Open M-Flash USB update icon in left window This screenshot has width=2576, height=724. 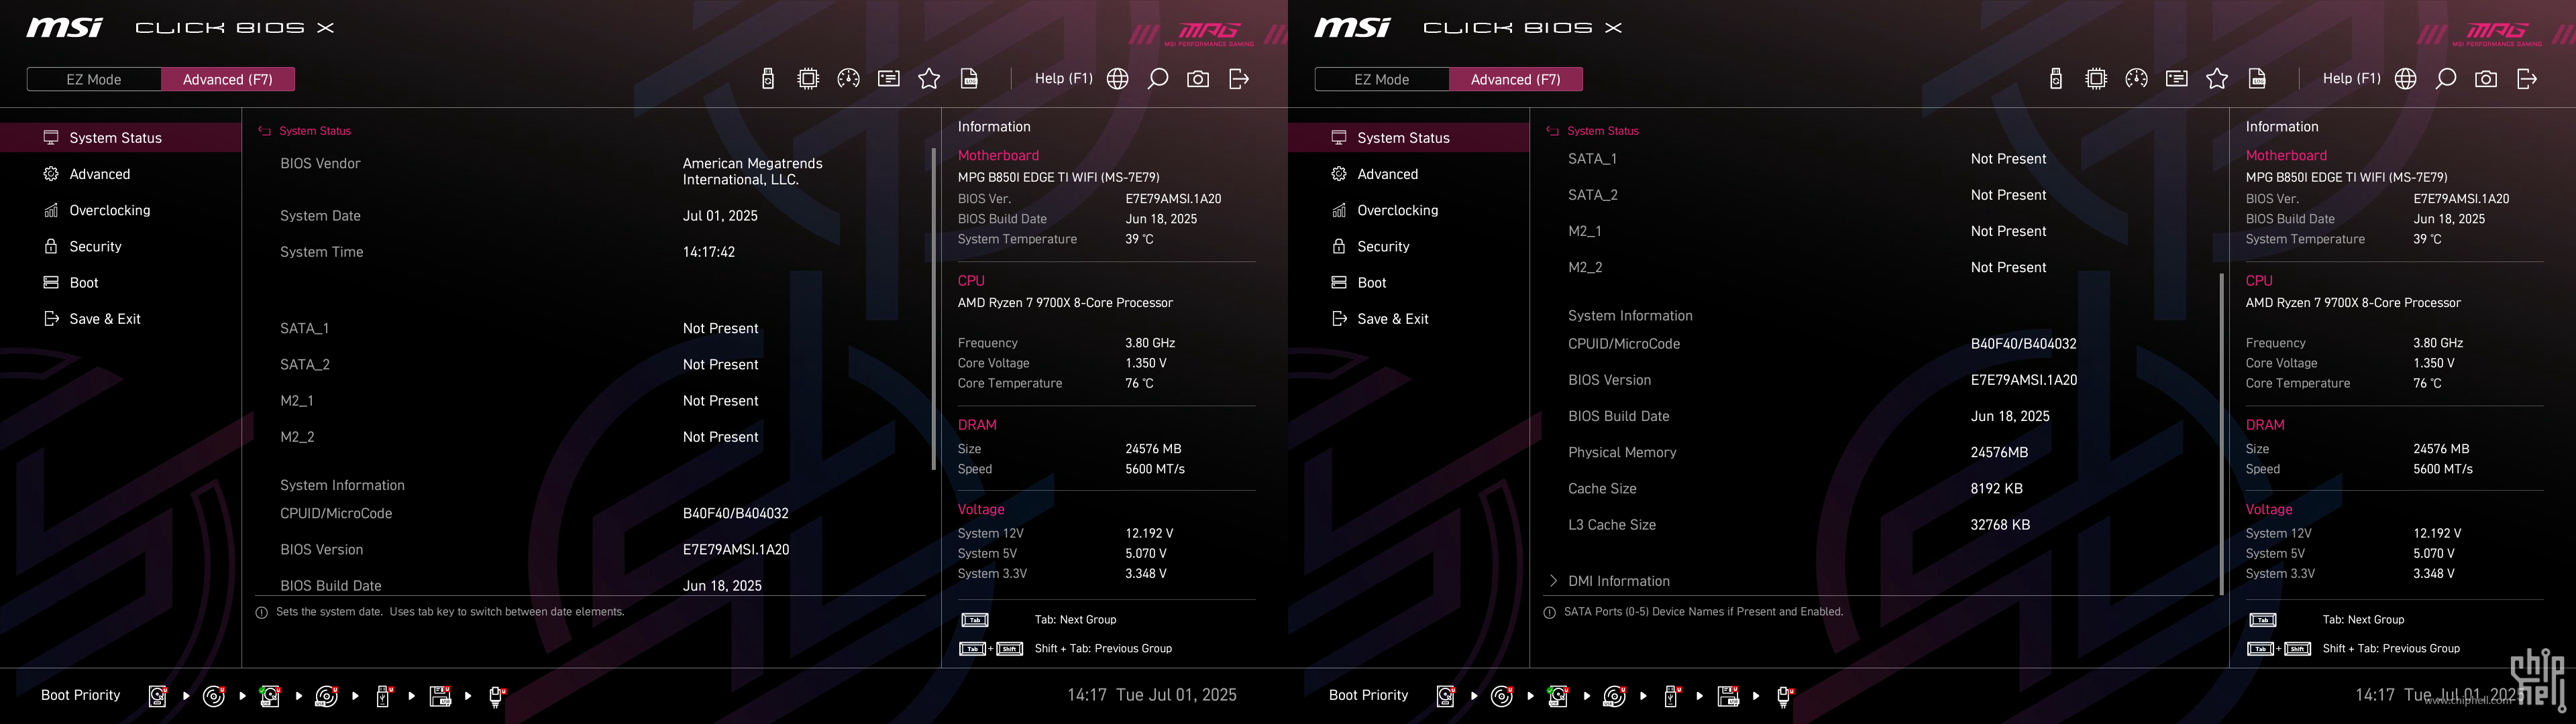tap(768, 79)
